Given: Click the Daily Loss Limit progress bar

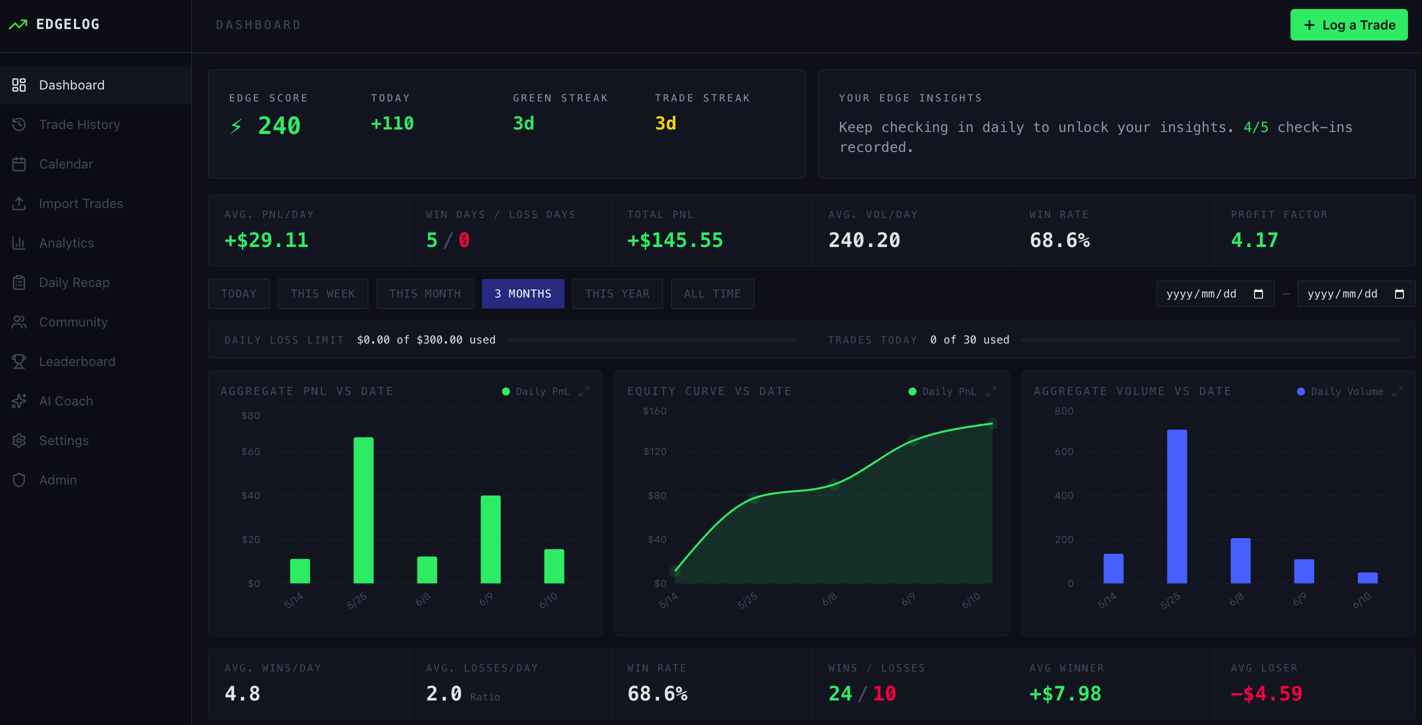Looking at the screenshot, I should 652,340.
